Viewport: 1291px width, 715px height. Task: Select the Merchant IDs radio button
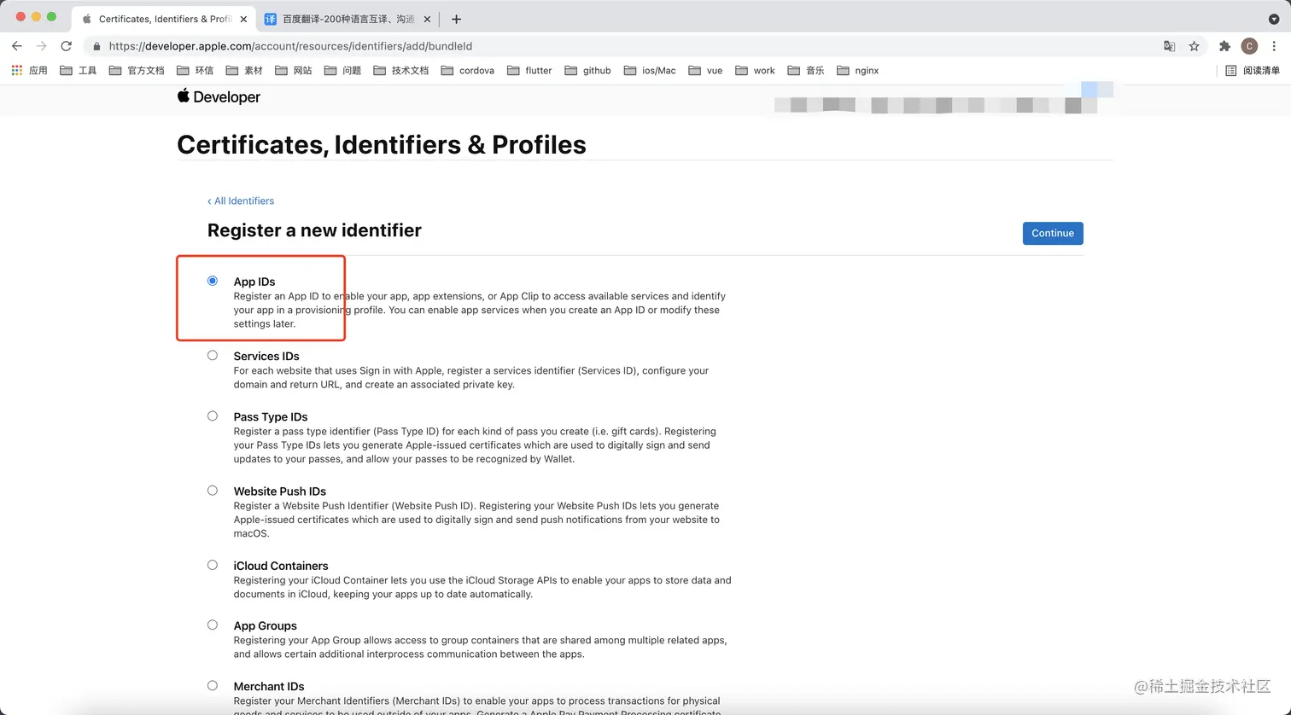pyautogui.click(x=213, y=684)
